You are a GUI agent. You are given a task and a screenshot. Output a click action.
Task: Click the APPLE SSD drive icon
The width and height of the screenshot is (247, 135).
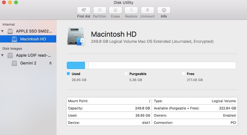point(10,31)
